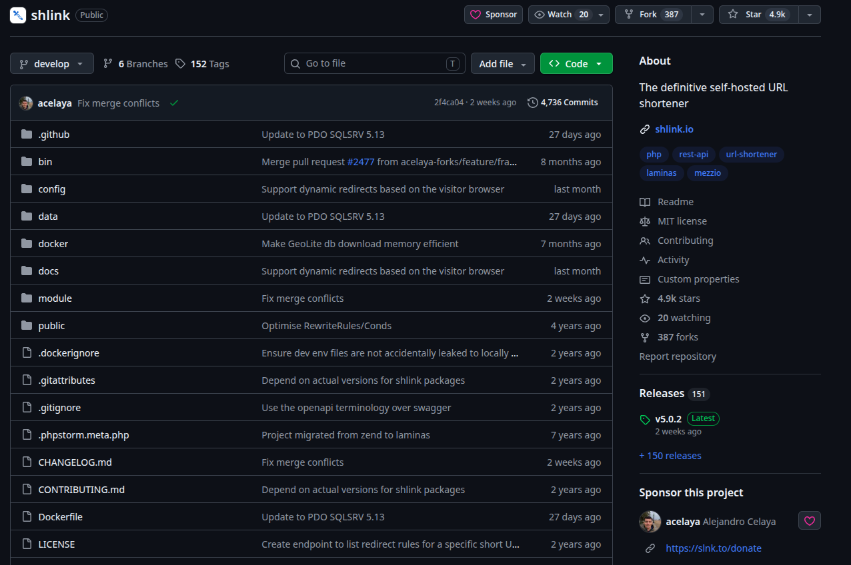Open the .github folder icon

[27, 135]
